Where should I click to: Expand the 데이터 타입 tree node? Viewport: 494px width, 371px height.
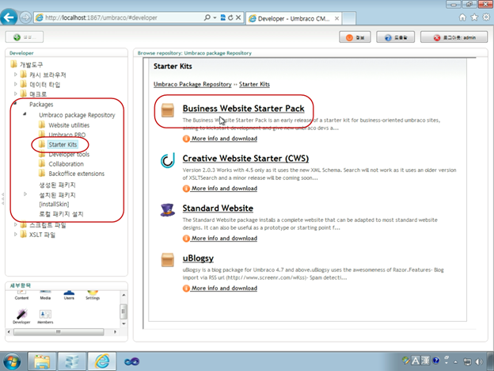click(x=16, y=84)
